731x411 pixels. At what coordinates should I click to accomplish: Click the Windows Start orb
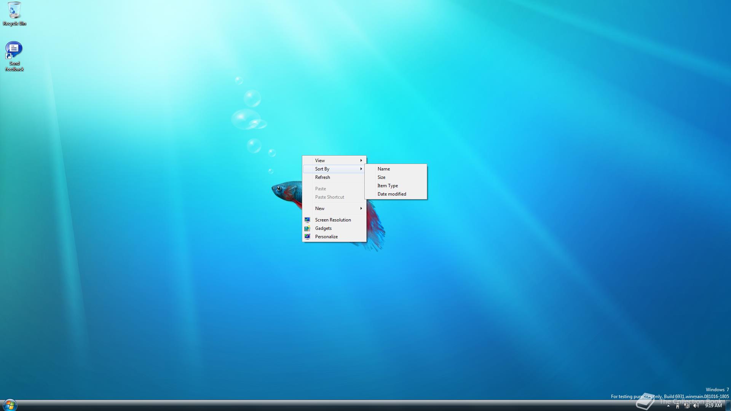point(10,405)
